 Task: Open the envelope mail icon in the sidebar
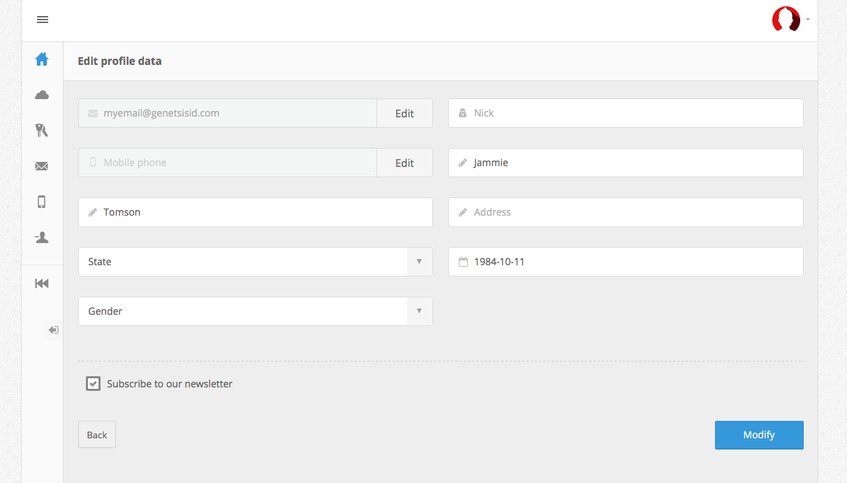pos(42,166)
